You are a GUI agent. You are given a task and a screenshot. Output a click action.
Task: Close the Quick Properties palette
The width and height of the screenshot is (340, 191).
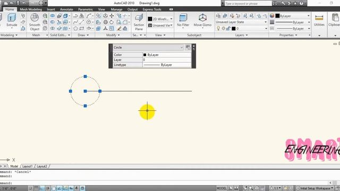click(193, 46)
